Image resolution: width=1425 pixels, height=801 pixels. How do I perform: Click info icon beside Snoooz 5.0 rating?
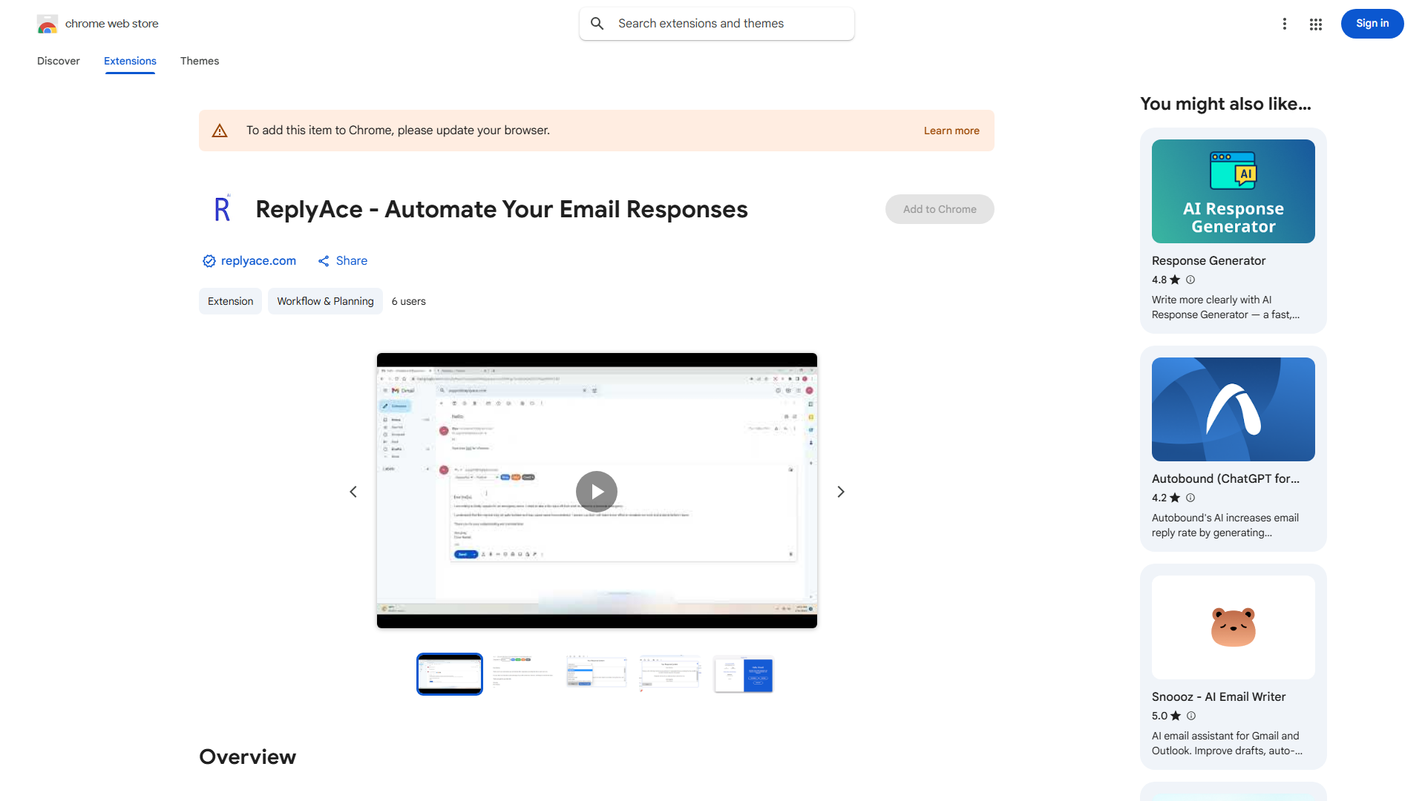coord(1191,716)
